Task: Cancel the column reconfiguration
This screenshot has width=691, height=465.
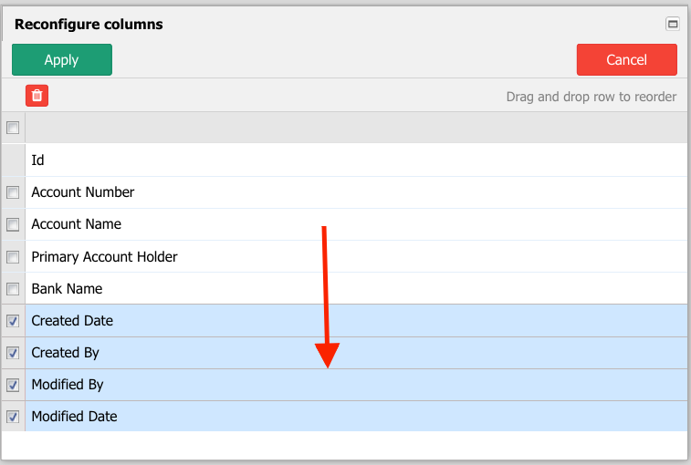Action: (627, 59)
